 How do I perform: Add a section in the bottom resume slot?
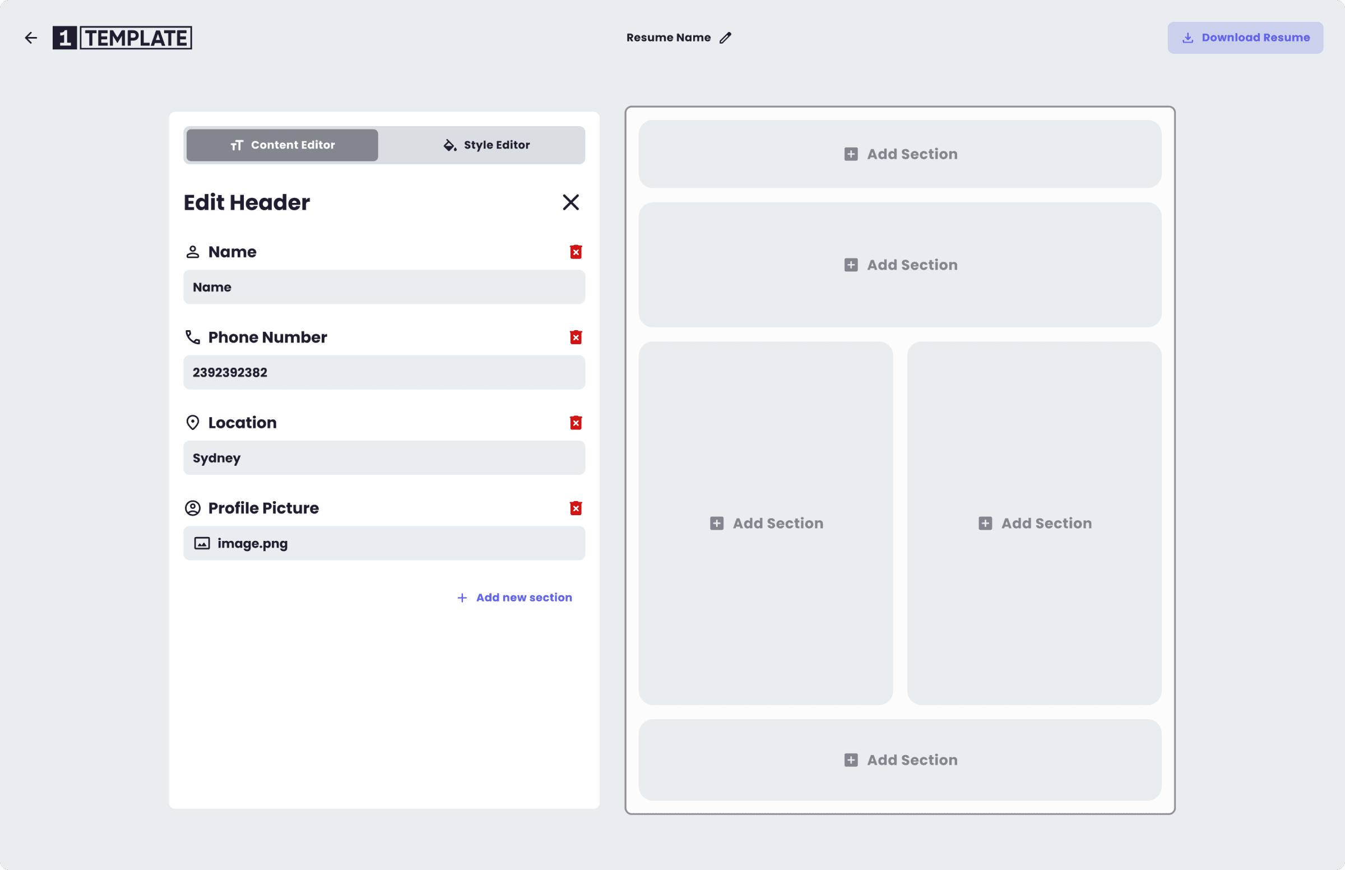pos(900,760)
